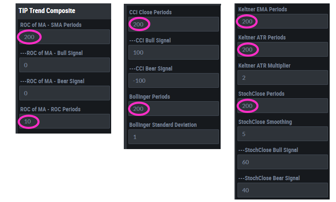Screen dimensions: 336x202
Task: Click the Keltner EMA Periods input
Action: tap(282, 21)
